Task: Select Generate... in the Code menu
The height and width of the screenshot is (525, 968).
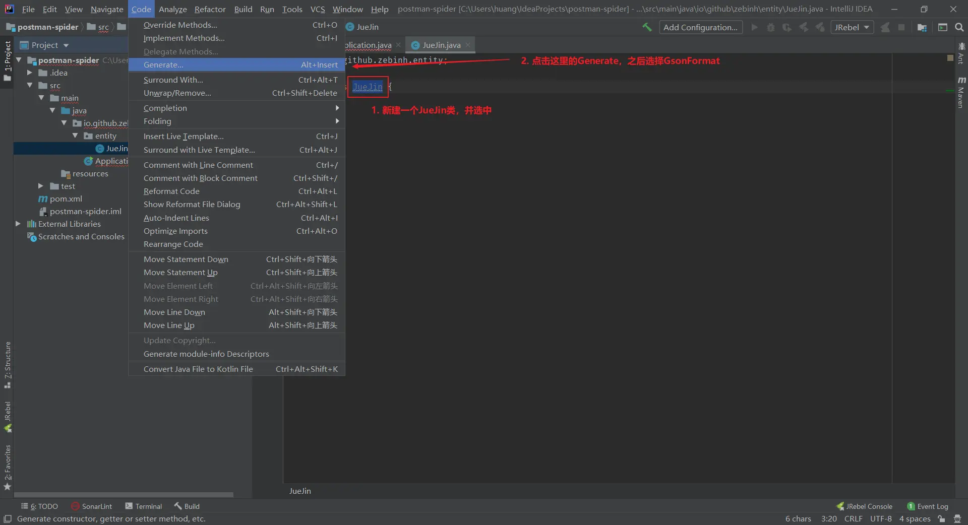Action: pyautogui.click(x=237, y=64)
